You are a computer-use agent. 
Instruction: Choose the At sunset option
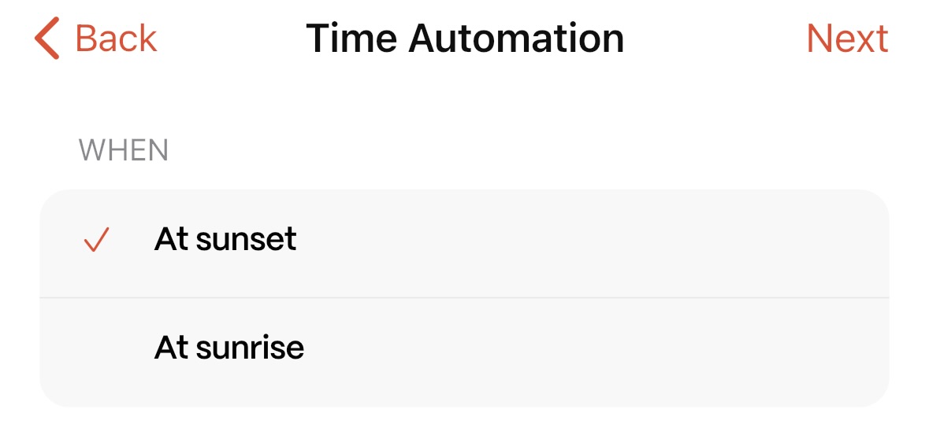tap(225, 239)
